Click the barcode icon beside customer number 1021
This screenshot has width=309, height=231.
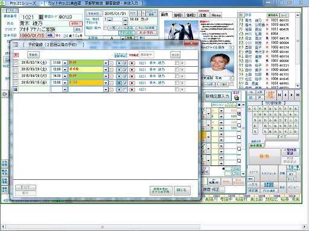pos(41,17)
